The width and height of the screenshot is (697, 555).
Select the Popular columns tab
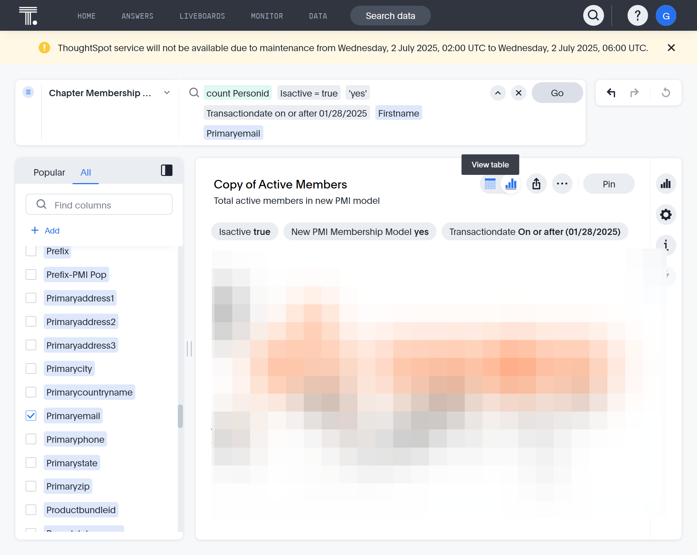[49, 172]
